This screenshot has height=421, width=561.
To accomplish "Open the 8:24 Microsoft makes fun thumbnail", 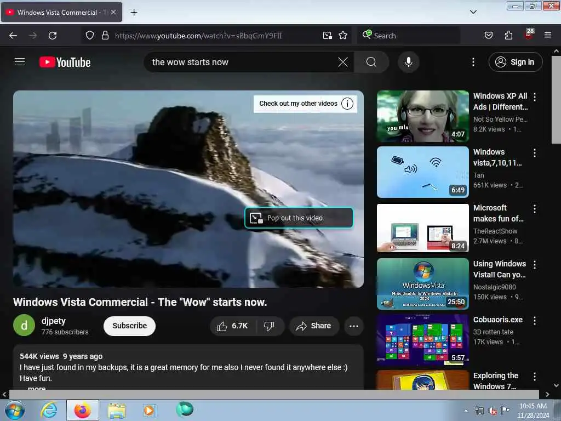I will pos(422,228).
